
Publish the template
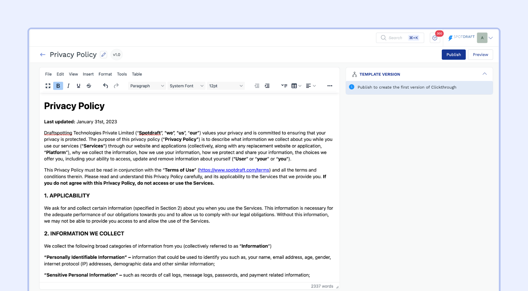(454, 55)
